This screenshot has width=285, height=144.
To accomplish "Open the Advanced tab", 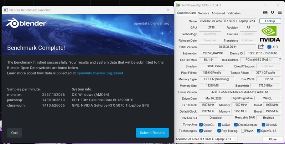I will click(x=218, y=13).
